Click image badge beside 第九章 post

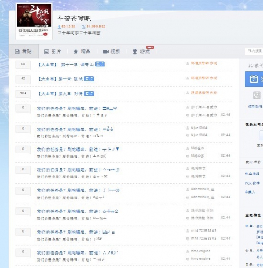[x=89, y=93]
